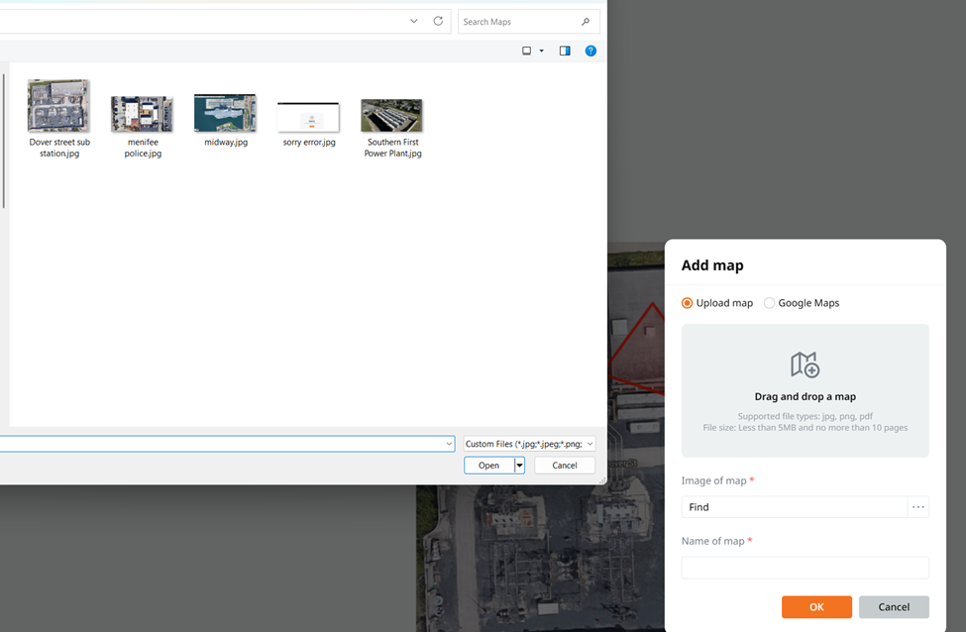Click the Open button

click(489, 465)
